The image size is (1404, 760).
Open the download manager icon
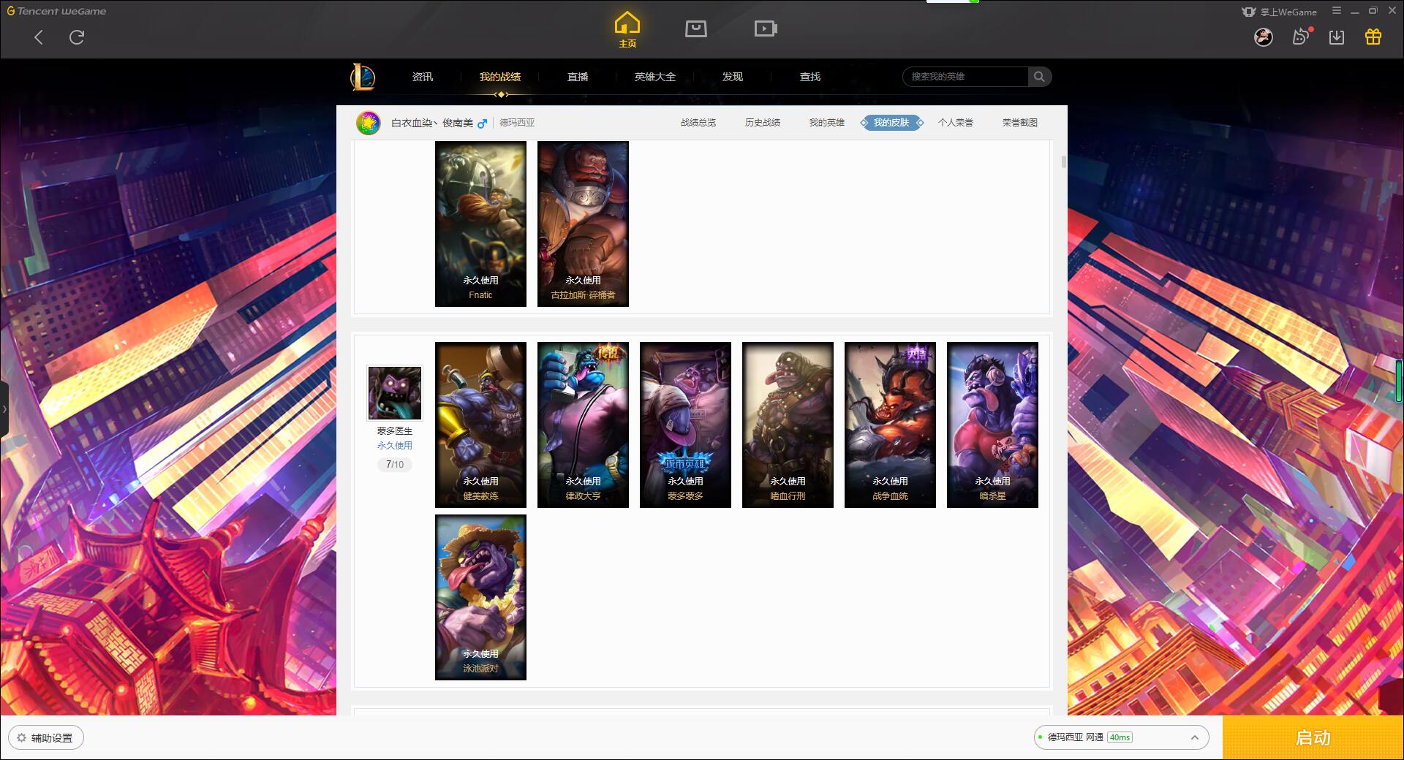coord(1337,37)
